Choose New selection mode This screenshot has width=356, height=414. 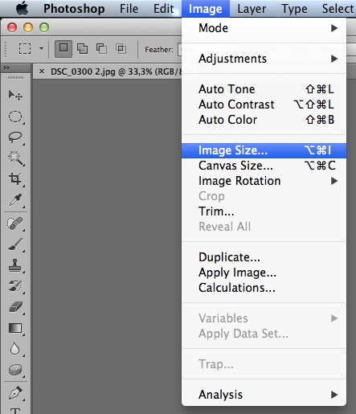click(63, 49)
